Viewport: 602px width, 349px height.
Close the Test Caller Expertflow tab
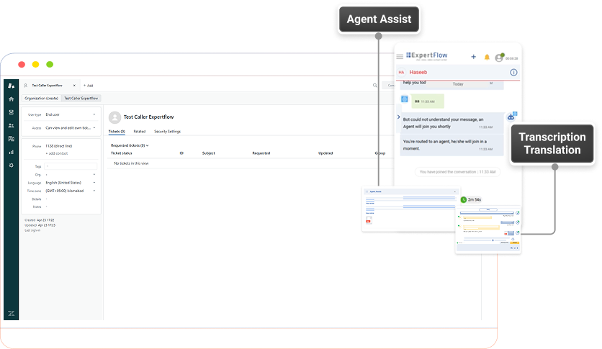tap(74, 86)
